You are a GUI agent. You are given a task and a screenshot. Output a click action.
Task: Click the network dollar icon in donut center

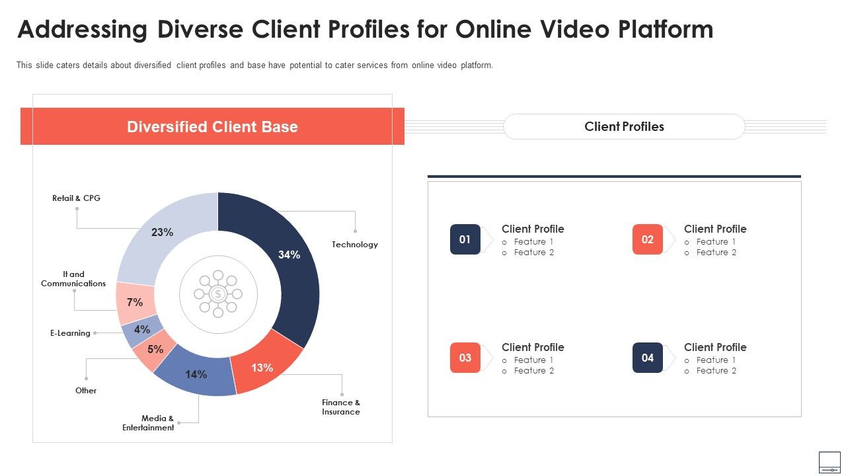pos(218,294)
